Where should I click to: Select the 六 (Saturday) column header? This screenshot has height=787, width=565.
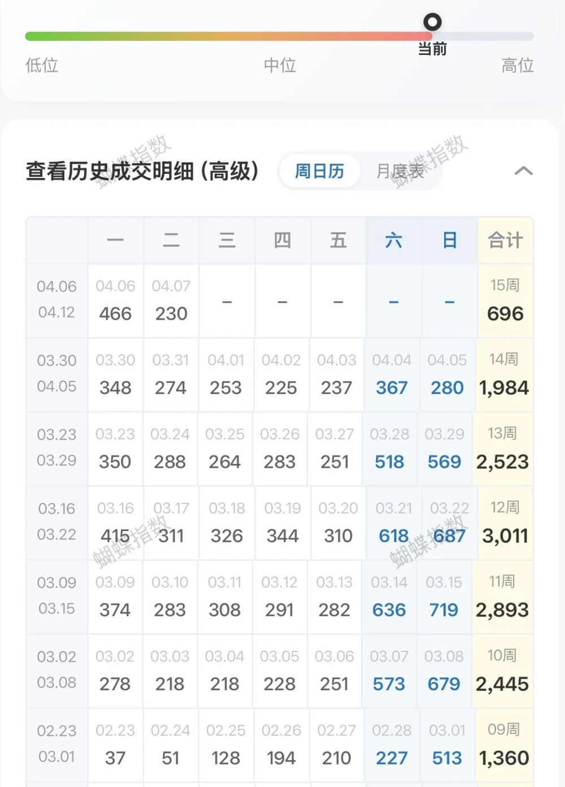click(x=394, y=241)
